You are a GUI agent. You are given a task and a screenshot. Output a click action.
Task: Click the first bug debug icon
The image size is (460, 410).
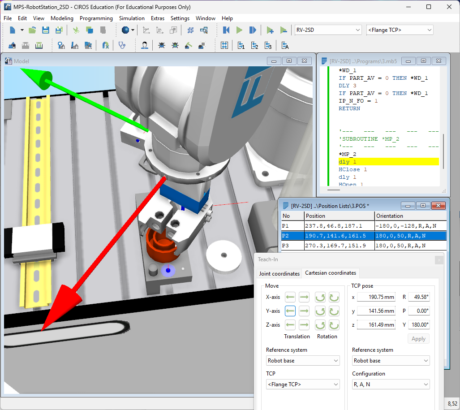pyautogui.click(x=161, y=46)
